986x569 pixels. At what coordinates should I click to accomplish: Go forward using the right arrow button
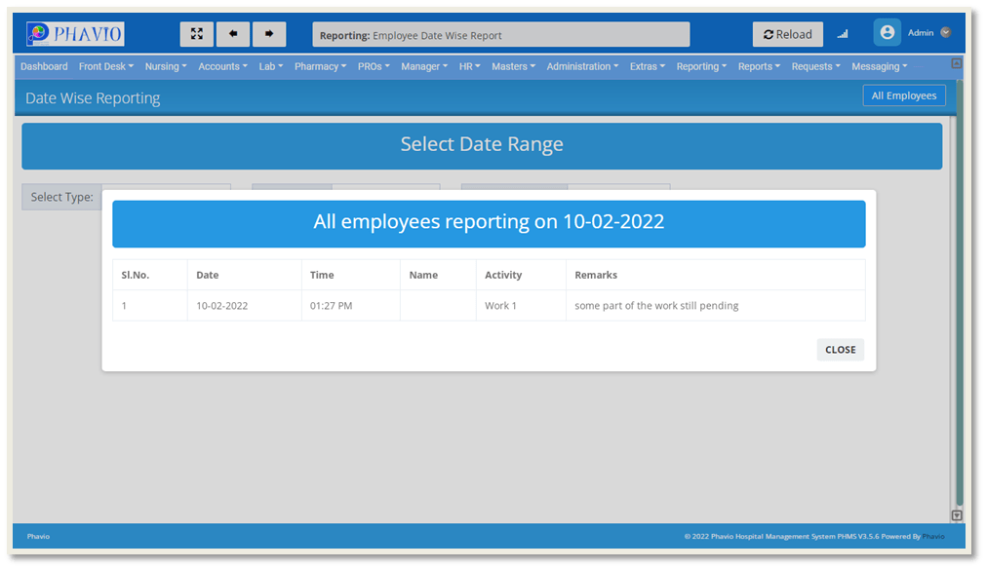(269, 34)
